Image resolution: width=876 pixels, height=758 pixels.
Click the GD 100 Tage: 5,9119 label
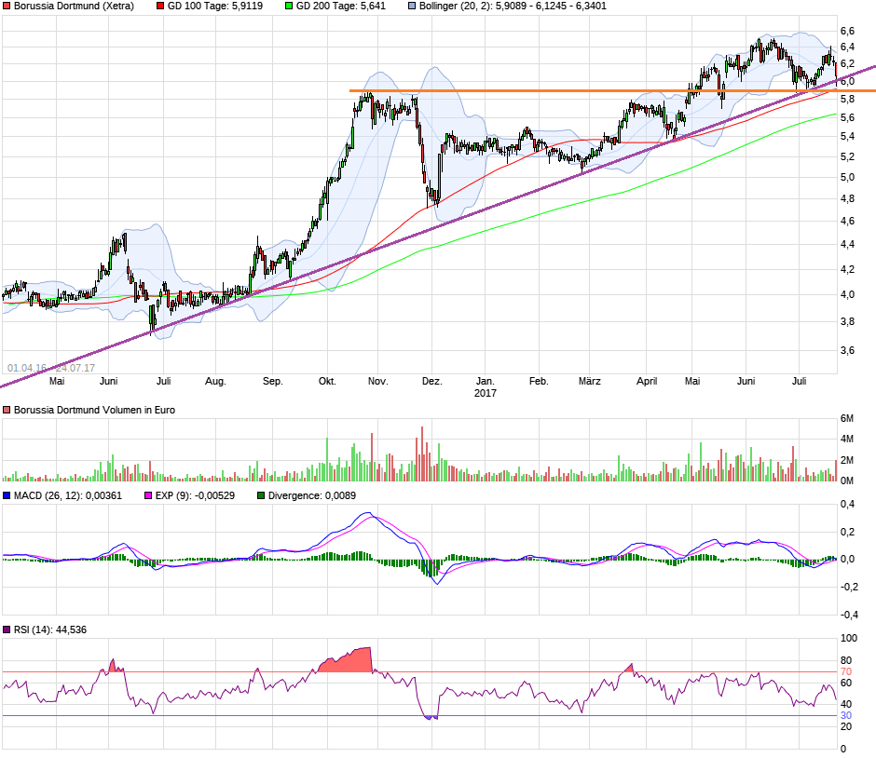tap(215, 7)
